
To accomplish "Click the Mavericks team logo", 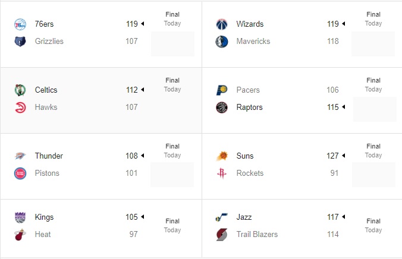I will (221, 42).
